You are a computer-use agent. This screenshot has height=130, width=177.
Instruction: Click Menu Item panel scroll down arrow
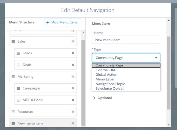(169, 125)
